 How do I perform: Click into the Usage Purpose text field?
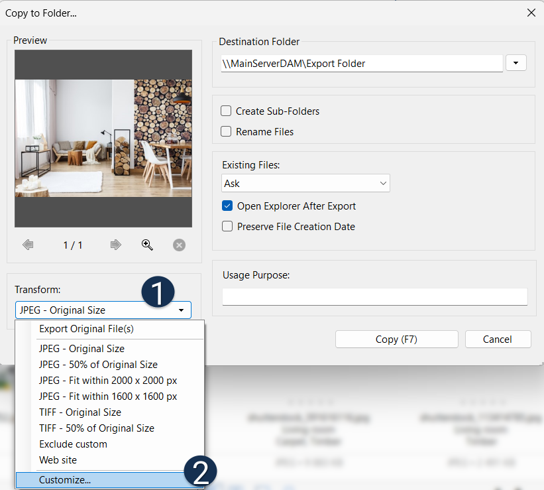374,296
